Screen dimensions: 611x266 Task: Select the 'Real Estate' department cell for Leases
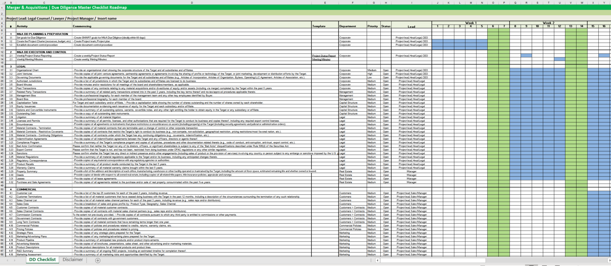pyautogui.click(x=352, y=179)
